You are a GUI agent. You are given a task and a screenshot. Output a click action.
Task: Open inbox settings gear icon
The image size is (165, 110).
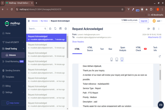point(66,29)
